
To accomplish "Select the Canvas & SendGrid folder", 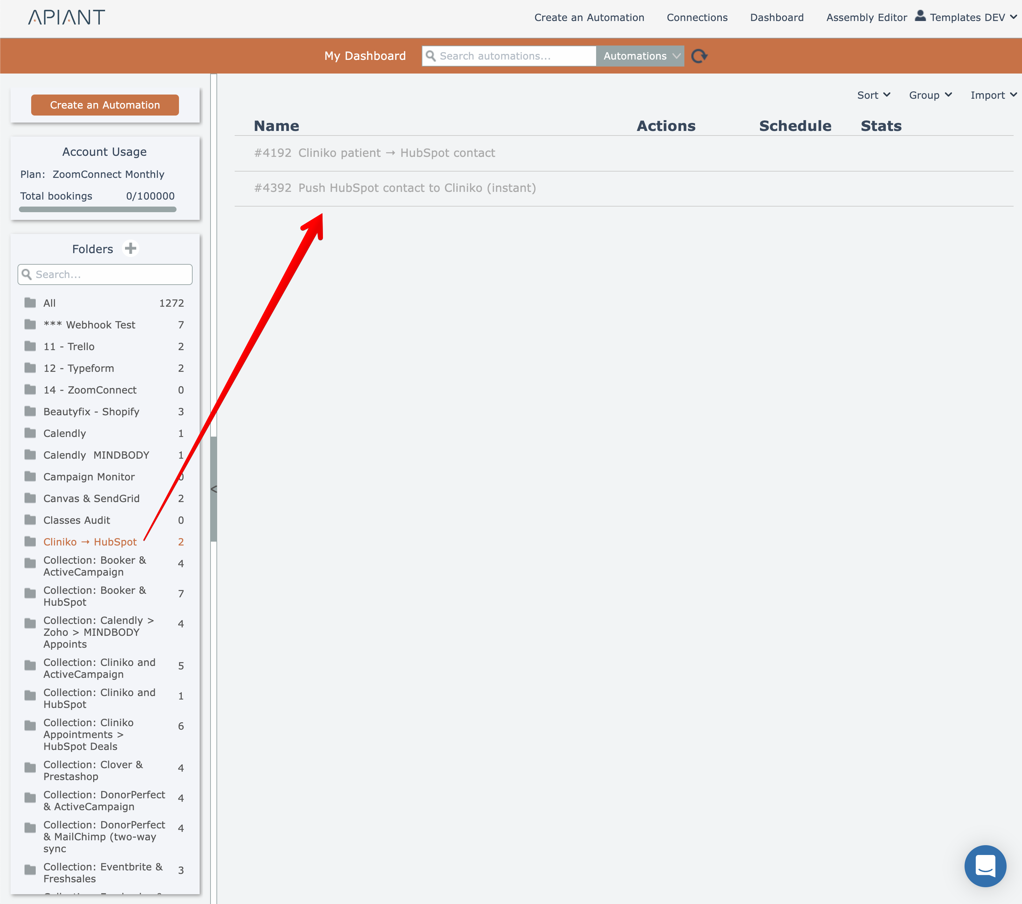I will point(91,498).
